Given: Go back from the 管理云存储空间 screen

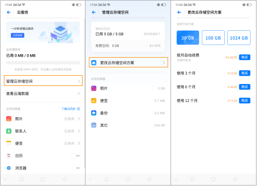Looking at the screenshot, I should coord(94,12).
